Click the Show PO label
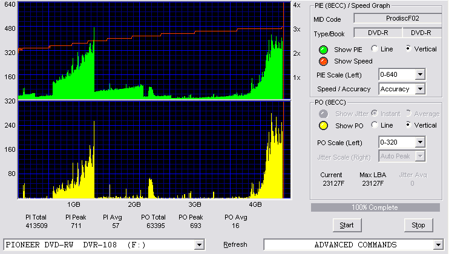The width and height of the screenshot is (449, 254). coord(349,126)
